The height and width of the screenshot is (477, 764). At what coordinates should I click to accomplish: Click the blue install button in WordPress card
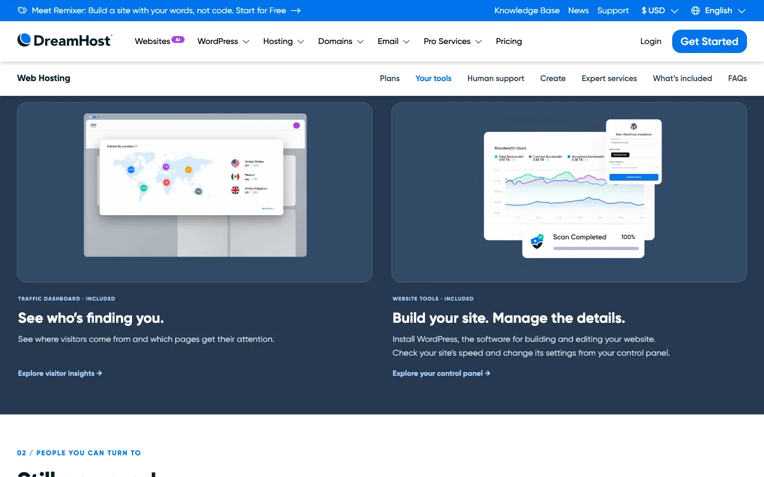633,177
